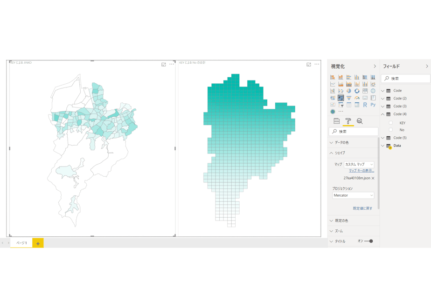The width and height of the screenshot is (431, 307).
Task: Switch to the Fields well icon
Action: (x=336, y=121)
